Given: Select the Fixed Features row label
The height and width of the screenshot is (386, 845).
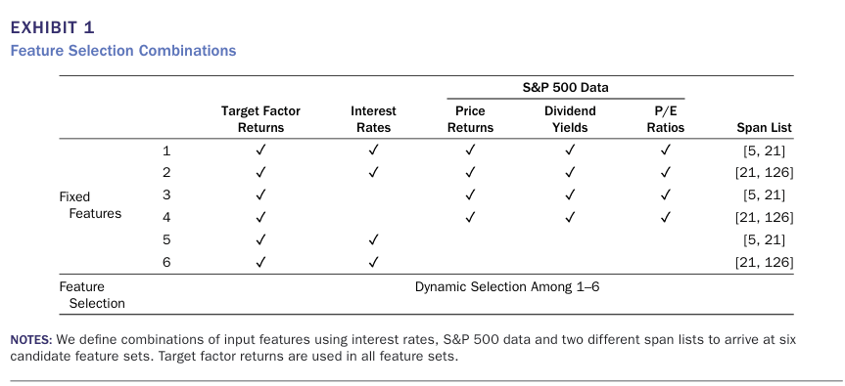Looking at the screenshot, I should tap(90, 205).
